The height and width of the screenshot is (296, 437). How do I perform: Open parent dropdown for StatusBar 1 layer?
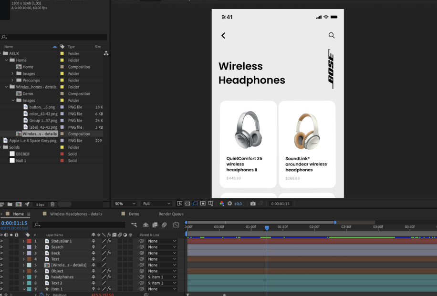click(x=162, y=241)
